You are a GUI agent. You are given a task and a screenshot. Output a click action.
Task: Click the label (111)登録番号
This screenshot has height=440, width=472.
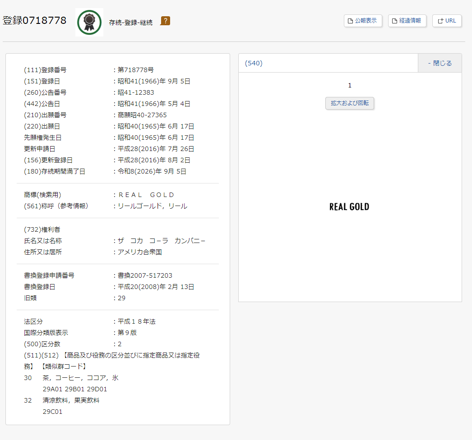[x=45, y=70]
